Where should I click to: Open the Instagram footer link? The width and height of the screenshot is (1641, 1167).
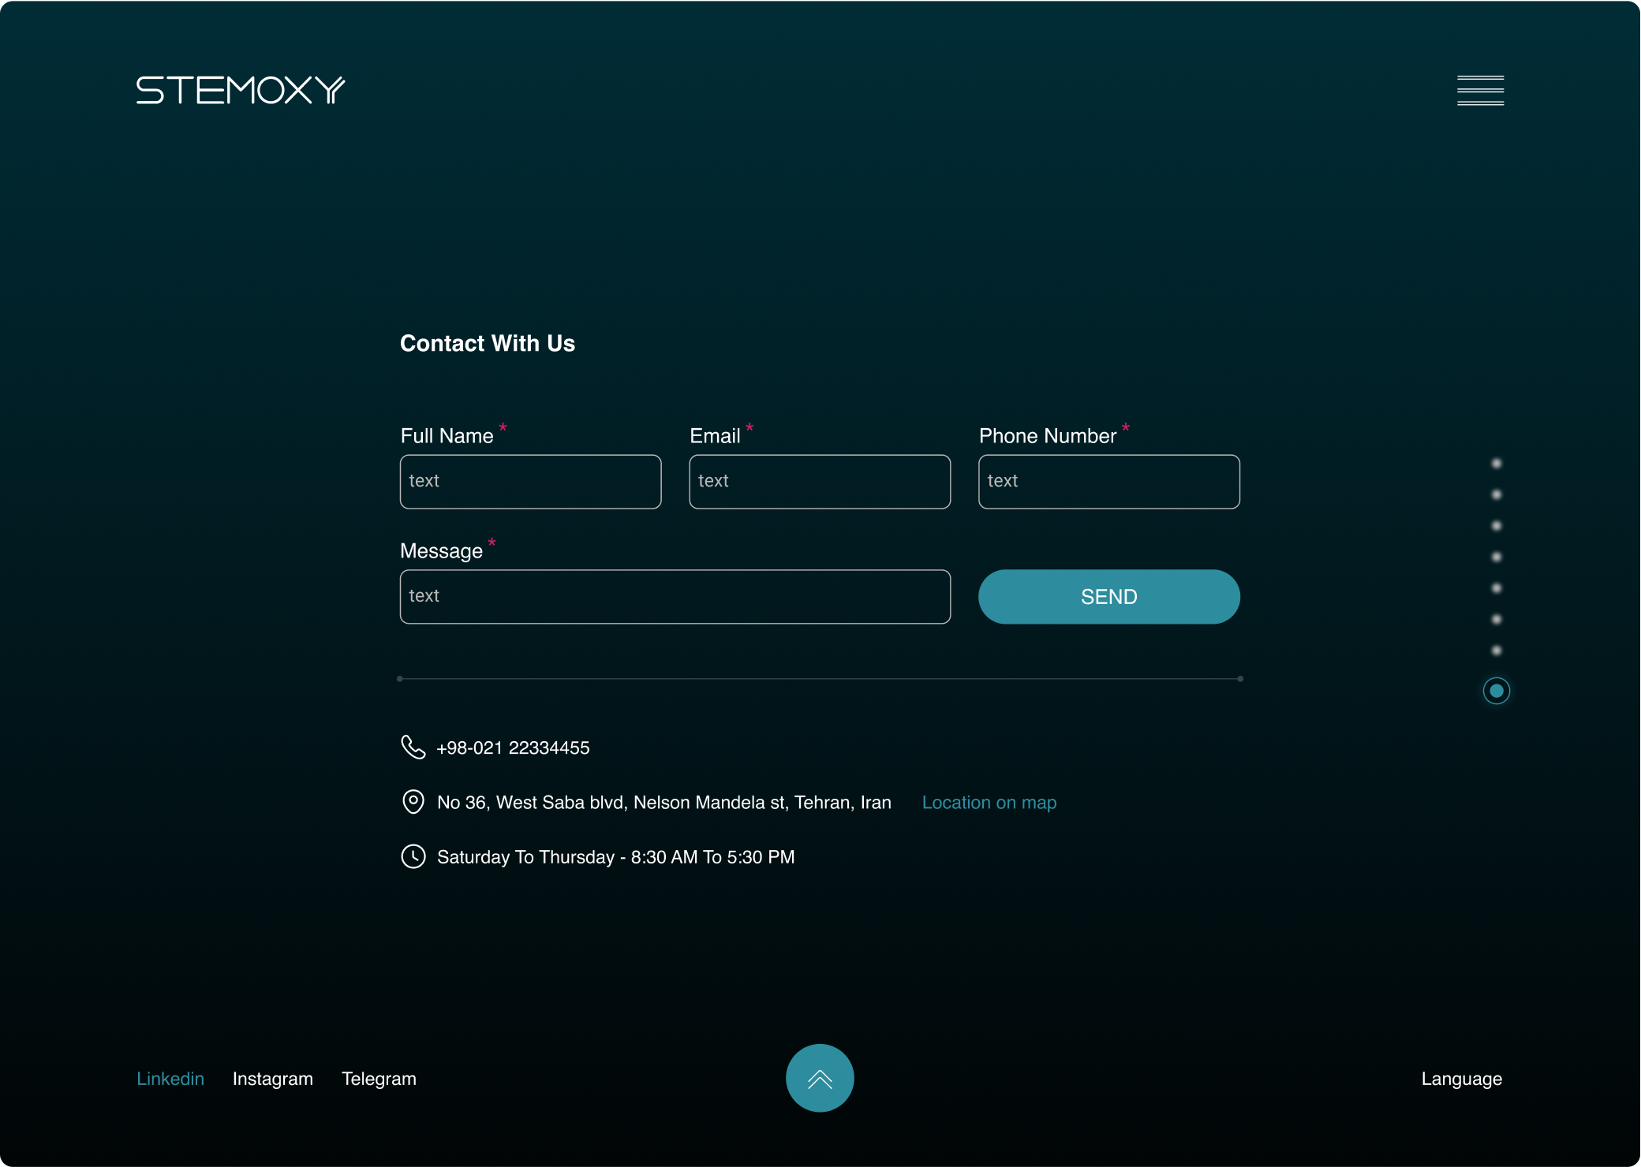273,1079
